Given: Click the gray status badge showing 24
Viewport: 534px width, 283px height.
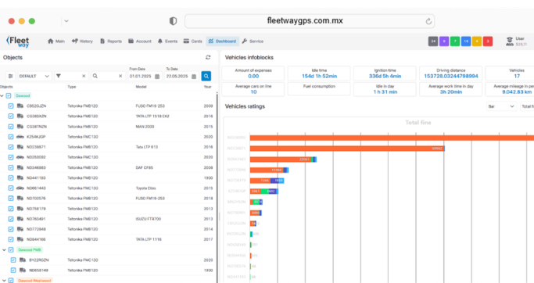Looking at the screenshot, I should click(433, 41).
